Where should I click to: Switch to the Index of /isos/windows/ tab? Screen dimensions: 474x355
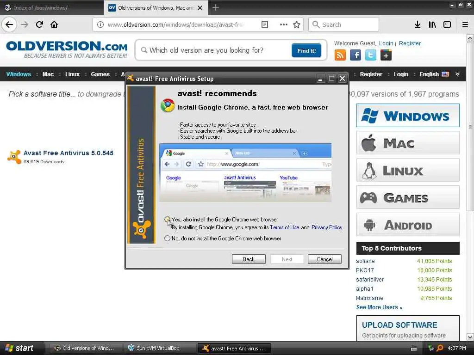[x=51, y=8]
